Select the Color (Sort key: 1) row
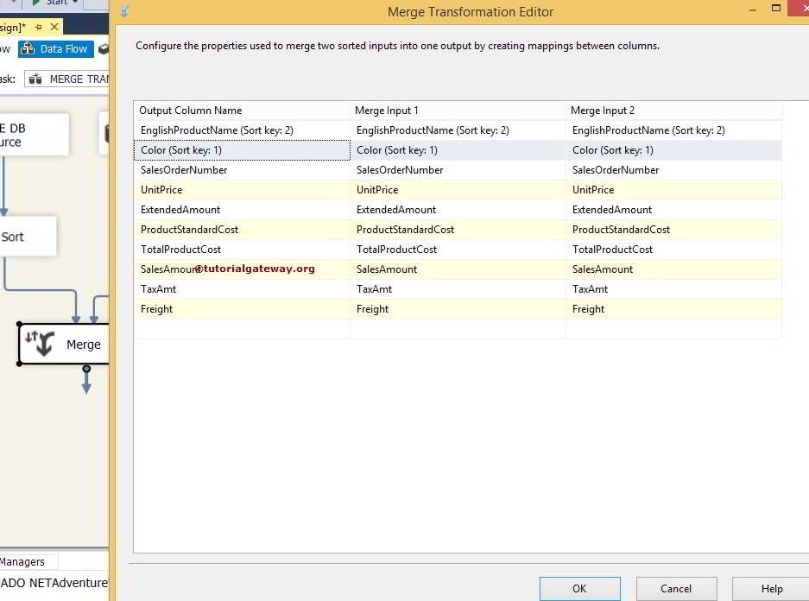This screenshot has height=601, width=809. [216, 149]
